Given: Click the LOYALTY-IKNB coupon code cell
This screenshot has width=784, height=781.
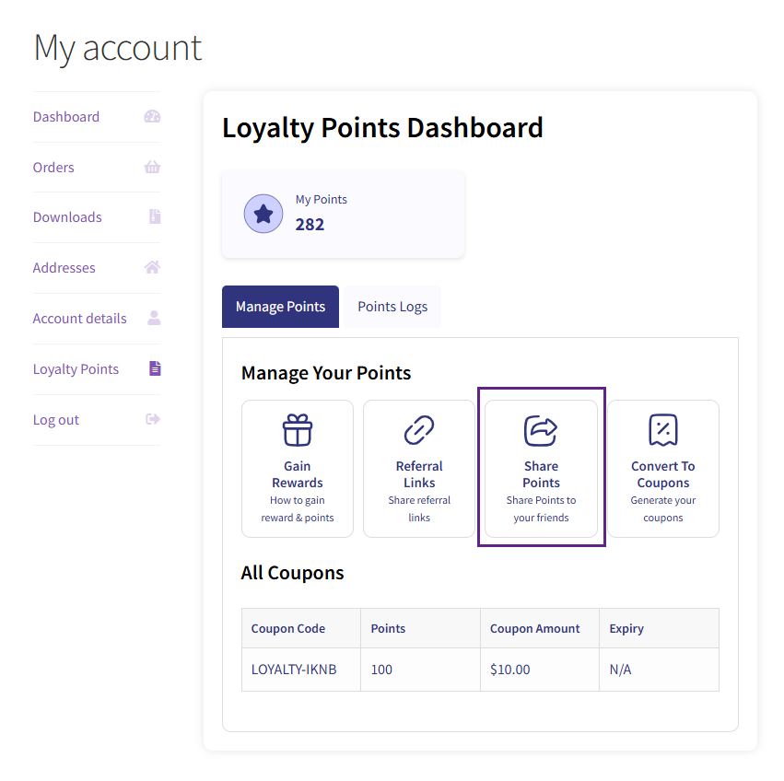Looking at the screenshot, I should coord(294,670).
